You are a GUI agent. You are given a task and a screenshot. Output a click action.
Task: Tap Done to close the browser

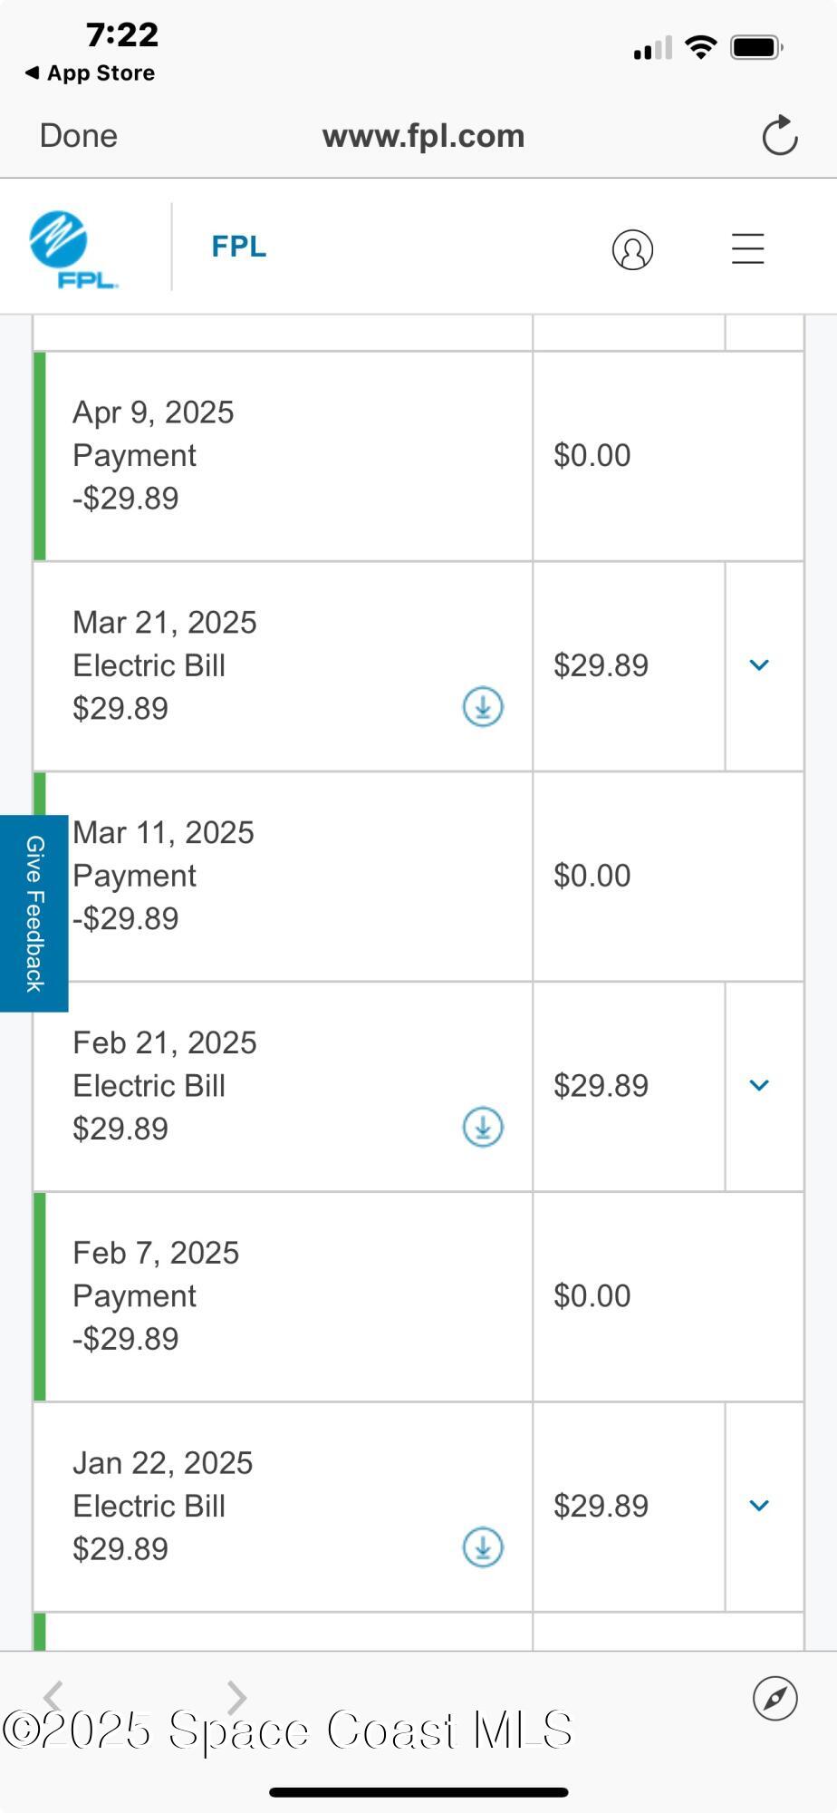(79, 136)
